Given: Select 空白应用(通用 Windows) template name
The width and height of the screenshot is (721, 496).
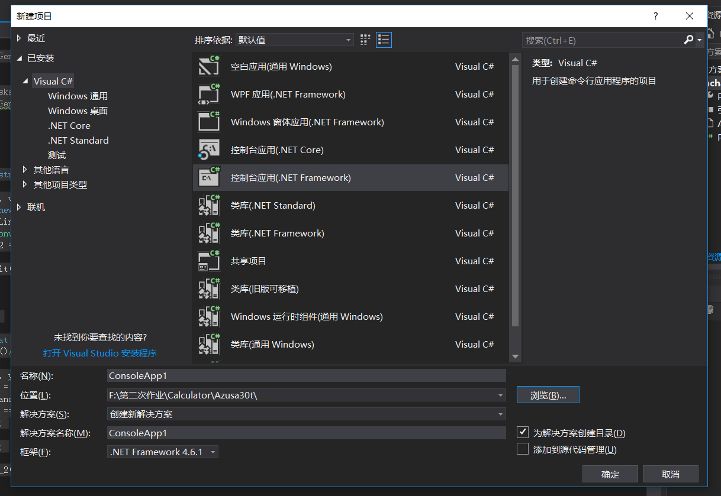Looking at the screenshot, I should (x=281, y=66).
